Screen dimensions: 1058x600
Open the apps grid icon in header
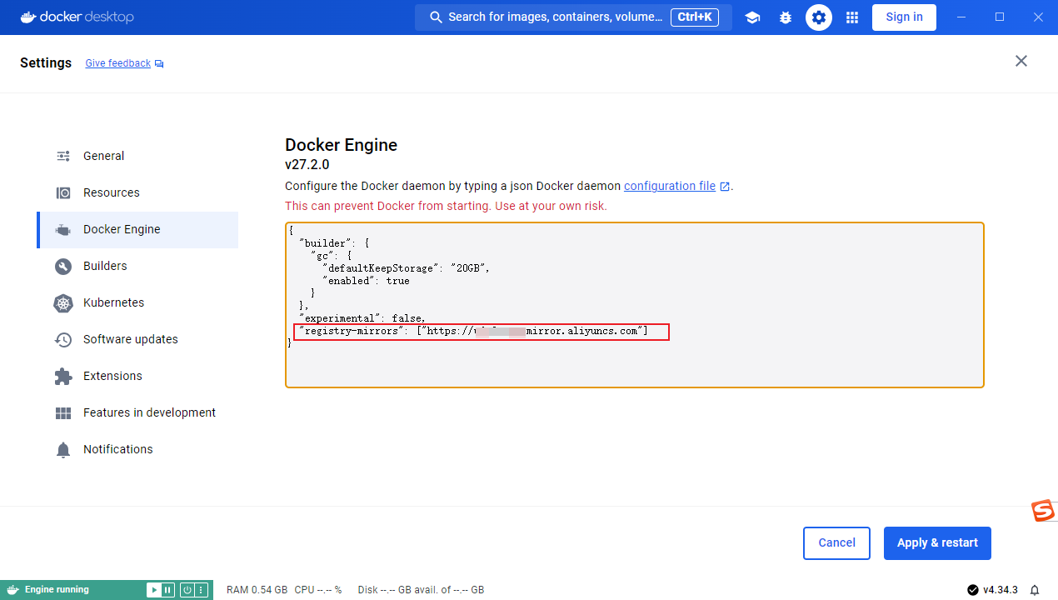[x=852, y=17]
